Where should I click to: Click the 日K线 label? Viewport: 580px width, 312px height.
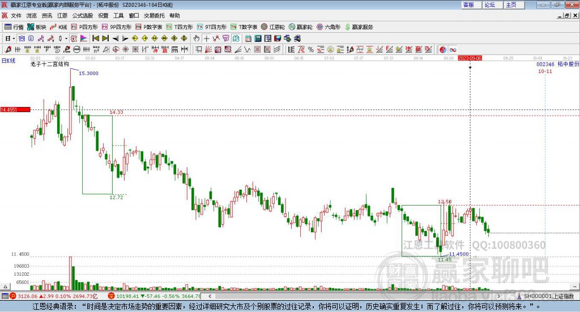coord(8,61)
